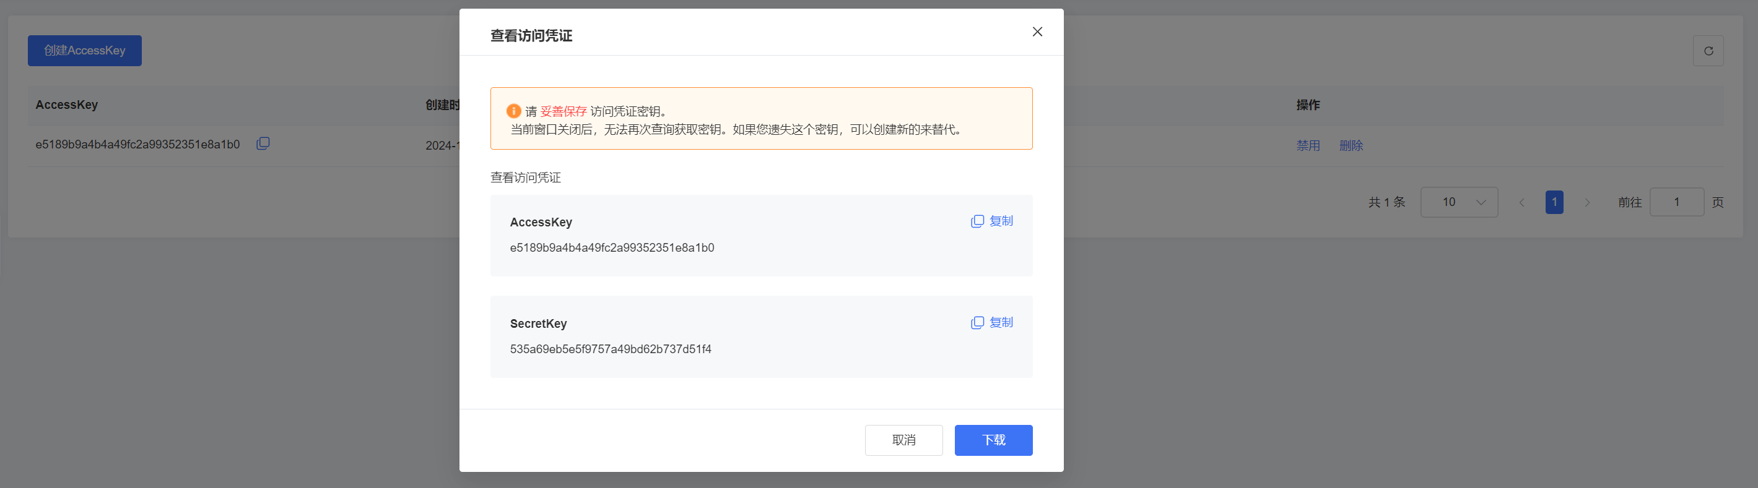Go to previous page arrow
The height and width of the screenshot is (488, 1758).
click(1522, 202)
